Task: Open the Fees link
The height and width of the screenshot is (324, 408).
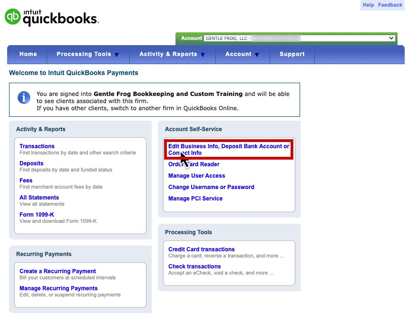Action: [x=26, y=181]
